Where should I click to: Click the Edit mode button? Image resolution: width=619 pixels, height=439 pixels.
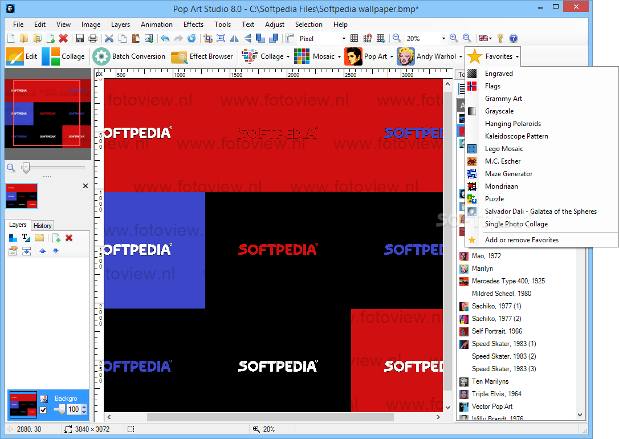(x=22, y=56)
